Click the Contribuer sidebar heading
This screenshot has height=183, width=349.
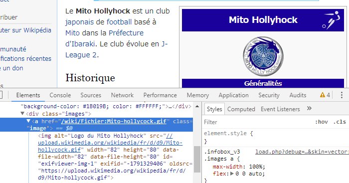pyautogui.click(x=8, y=17)
